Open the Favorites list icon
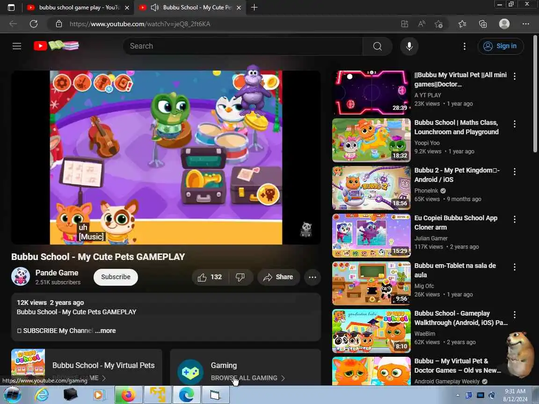 click(462, 24)
